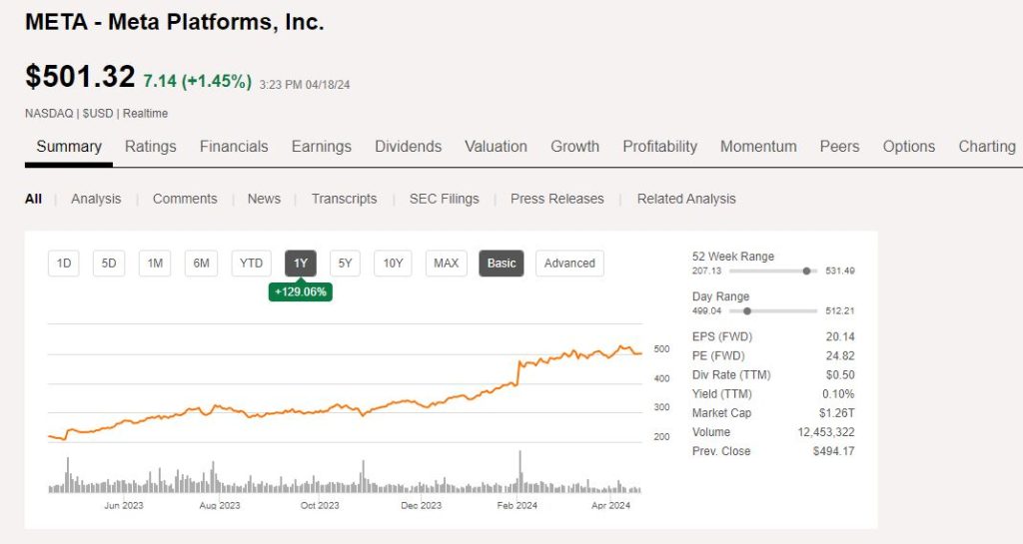
Task: Click the META - Meta Platforms, Inc. heading
Action: [174, 22]
